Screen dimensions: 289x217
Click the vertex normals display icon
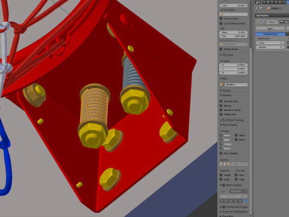click(221, 164)
